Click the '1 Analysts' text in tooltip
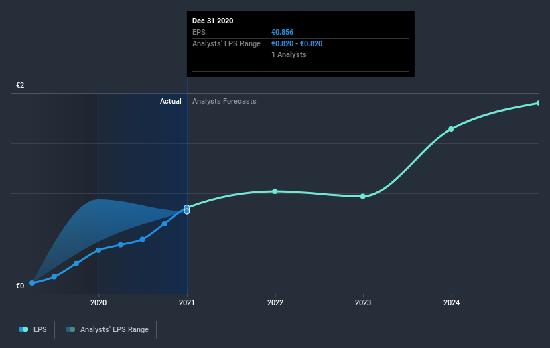The height and width of the screenshot is (348, 550). tap(289, 54)
